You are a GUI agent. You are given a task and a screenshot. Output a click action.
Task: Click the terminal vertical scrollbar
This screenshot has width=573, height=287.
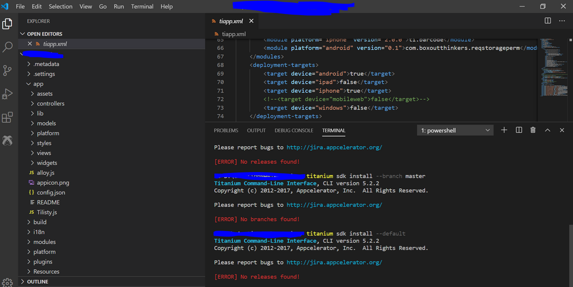pos(570,255)
